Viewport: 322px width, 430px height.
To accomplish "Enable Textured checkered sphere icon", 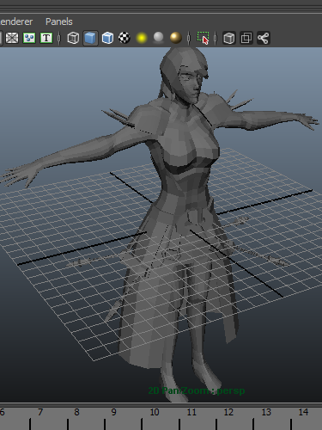I will tap(125, 38).
